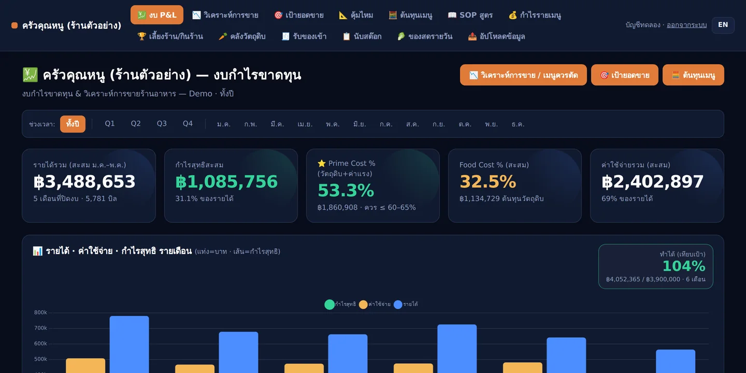
Task: Click the ruler icon beside คุ้มไหม
Action: [x=343, y=15]
